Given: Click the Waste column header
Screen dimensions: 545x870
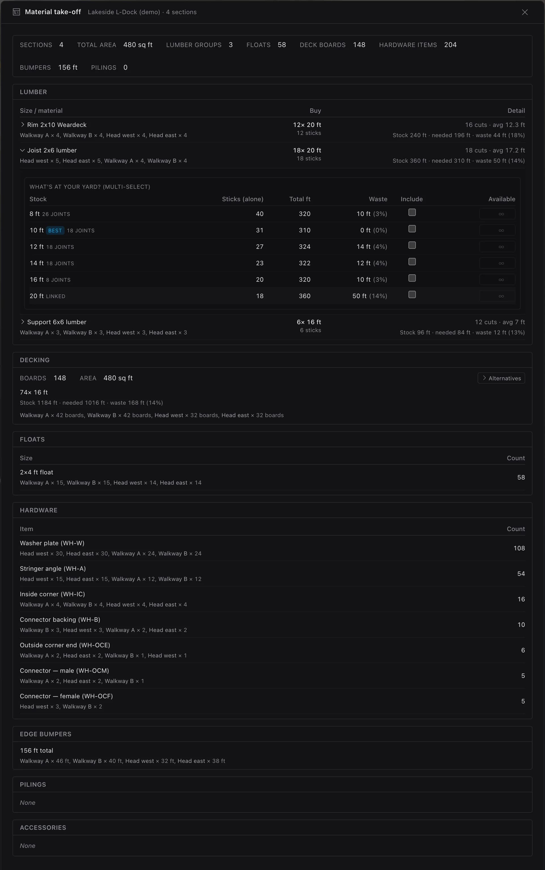Looking at the screenshot, I should pos(378,199).
